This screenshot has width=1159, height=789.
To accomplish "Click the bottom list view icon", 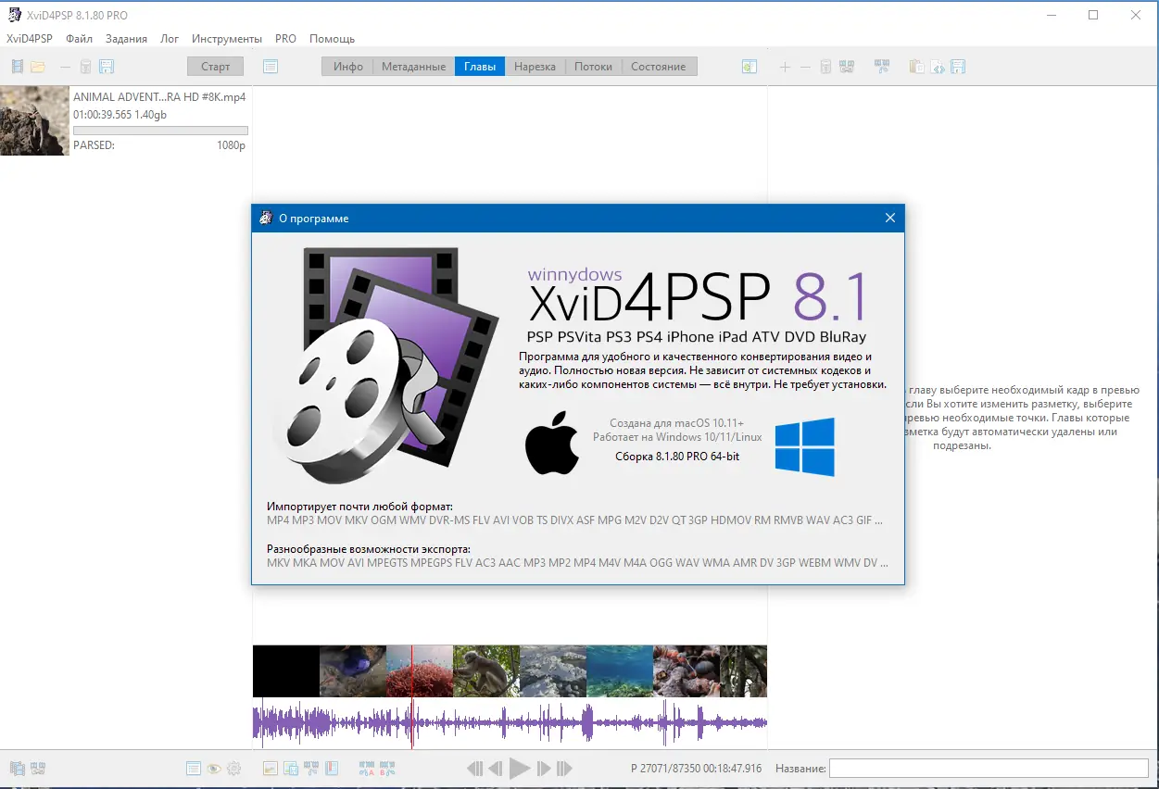I will click(194, 768).
